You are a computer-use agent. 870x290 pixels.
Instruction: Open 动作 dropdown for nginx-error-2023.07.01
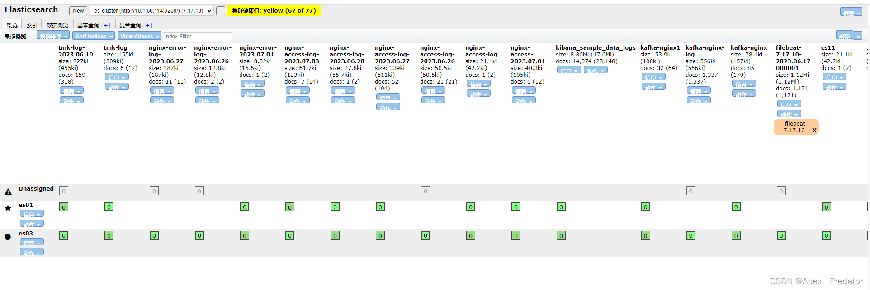tap(252, 94)
